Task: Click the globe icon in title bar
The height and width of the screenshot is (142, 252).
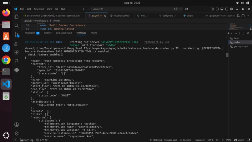Action: point(231,9)
